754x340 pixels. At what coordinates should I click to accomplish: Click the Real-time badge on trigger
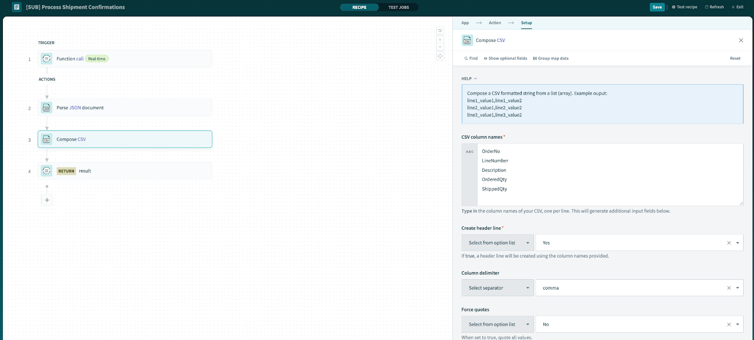pyautogui.click(x=97, y=59)
